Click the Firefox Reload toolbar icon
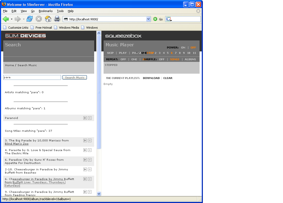This screenshot has height=203, width=283. point(30,19)
